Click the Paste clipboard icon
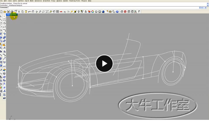This screenshot has width=209, height=126. point(26,12)
